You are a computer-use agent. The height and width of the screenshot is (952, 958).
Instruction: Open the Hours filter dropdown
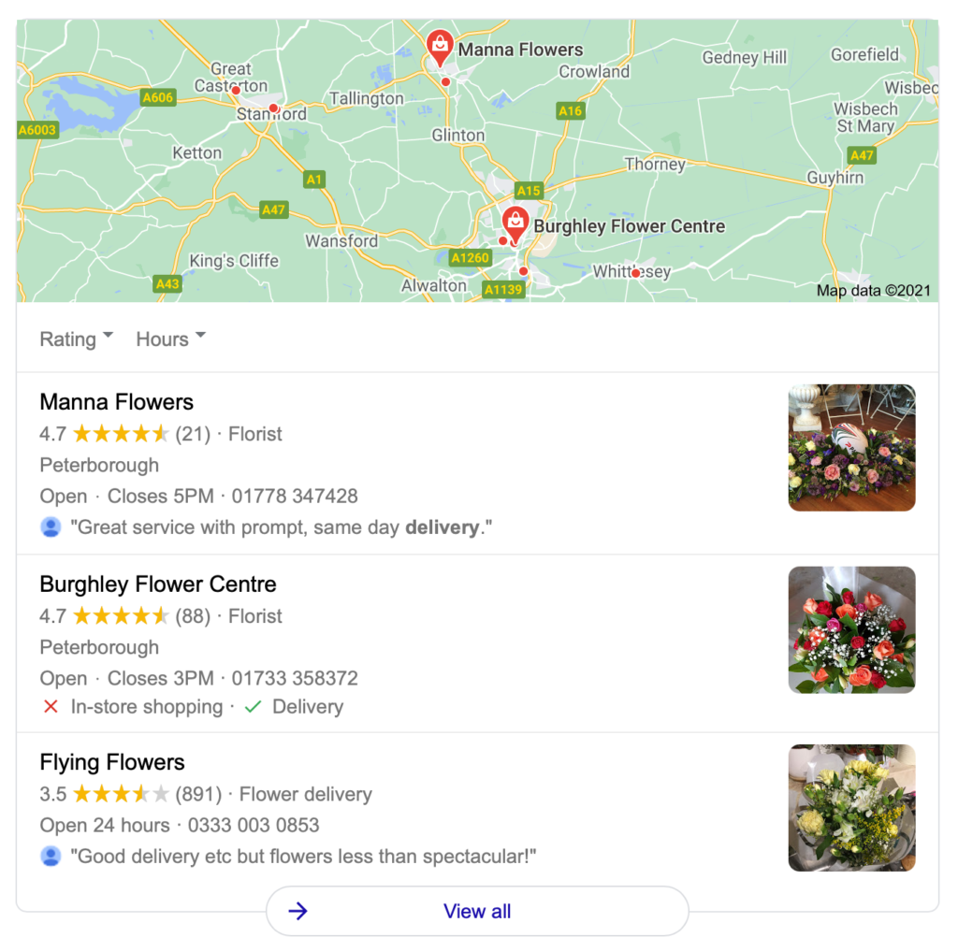tap(170, 339)
